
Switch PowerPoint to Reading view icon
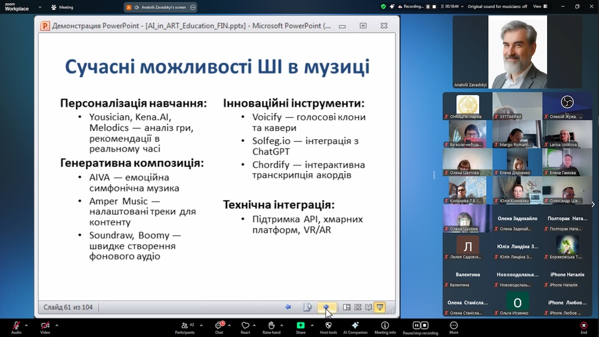[x=368, y=307]
